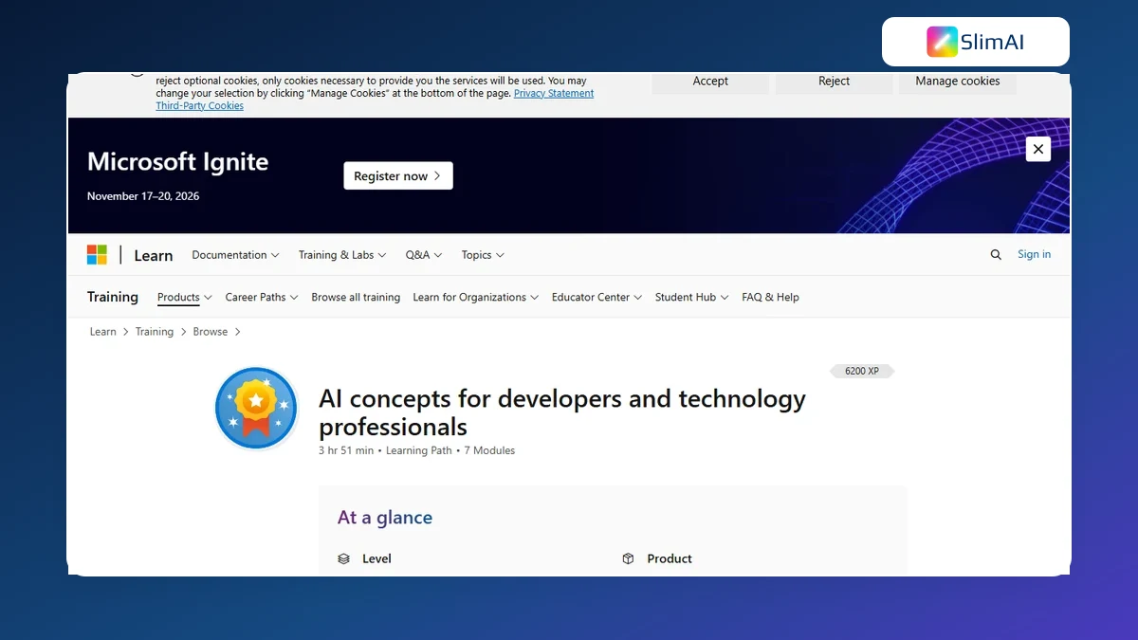Click the '3 hr 51 min' duration text
The height and width of the screenshot is (640, 1138).
tap(346, 450)
